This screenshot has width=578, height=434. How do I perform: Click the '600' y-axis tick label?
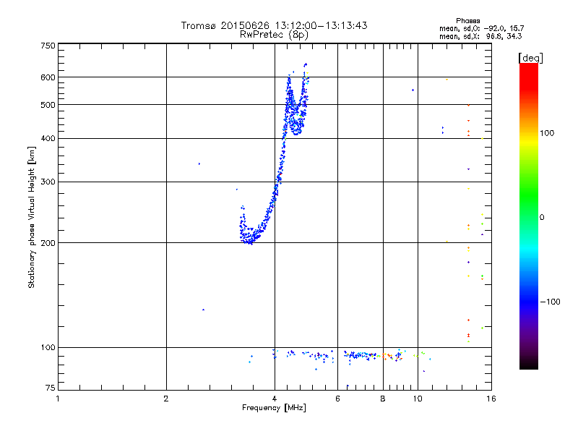(48, 77)
